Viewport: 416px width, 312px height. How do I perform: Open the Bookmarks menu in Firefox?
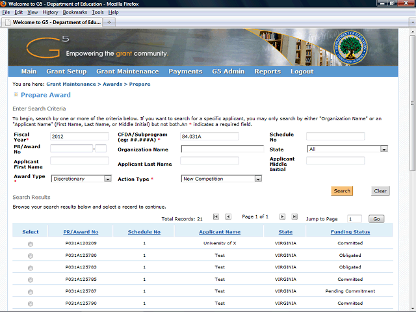tap(75, 12)
